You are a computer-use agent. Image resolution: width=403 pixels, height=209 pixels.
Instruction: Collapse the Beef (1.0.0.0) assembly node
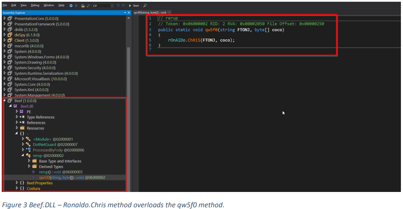5,101
